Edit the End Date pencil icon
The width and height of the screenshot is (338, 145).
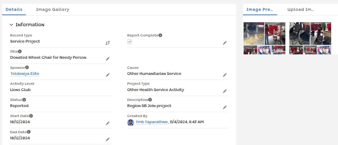click(x=108, y=139)
